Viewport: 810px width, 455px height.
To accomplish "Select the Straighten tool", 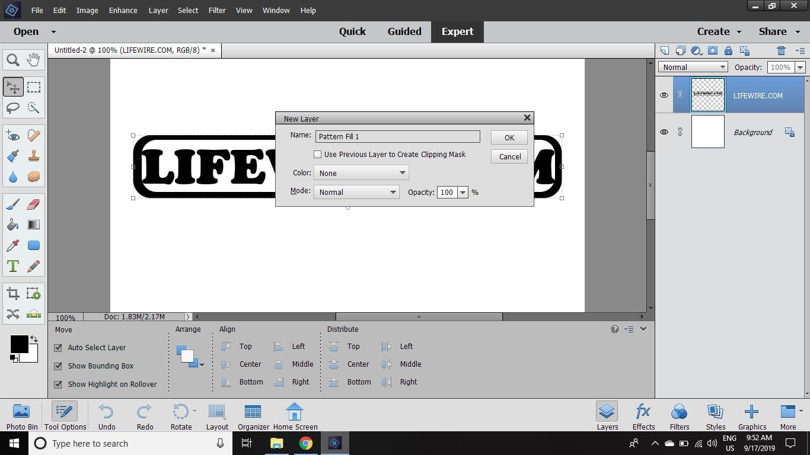I will (x=34, y=314).
